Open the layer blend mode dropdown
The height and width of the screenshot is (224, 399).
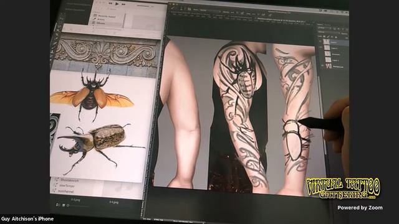pyautogui.click(x=329, y=32)
